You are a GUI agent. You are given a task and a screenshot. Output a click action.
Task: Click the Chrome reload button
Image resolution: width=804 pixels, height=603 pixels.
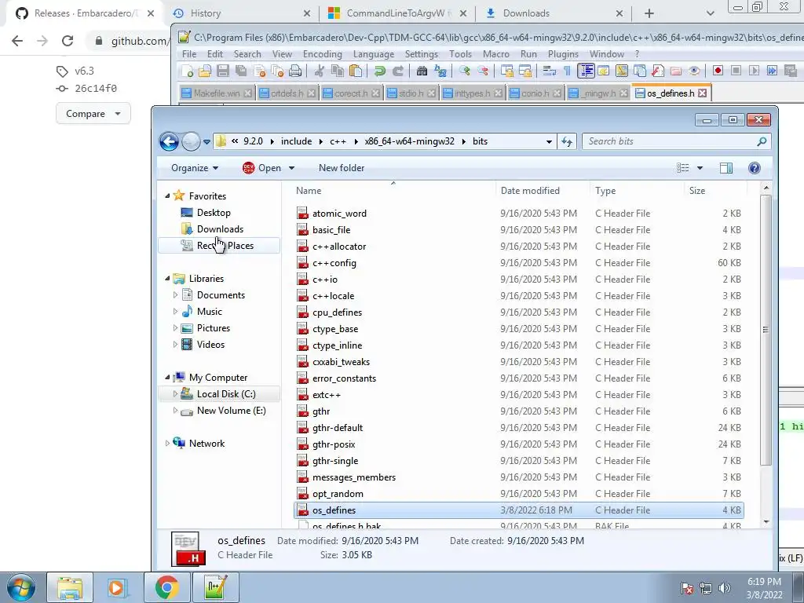pos(68,41)
